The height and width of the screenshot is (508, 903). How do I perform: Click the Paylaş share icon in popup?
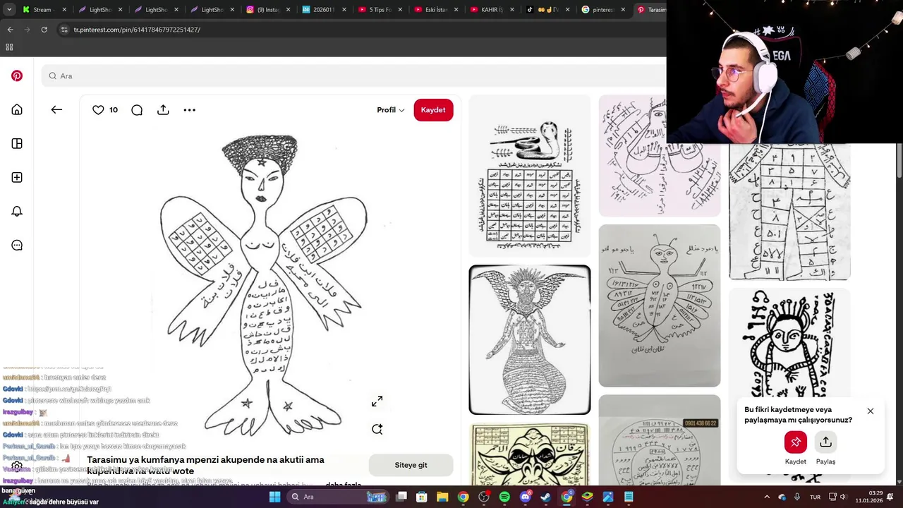(826, 442)
